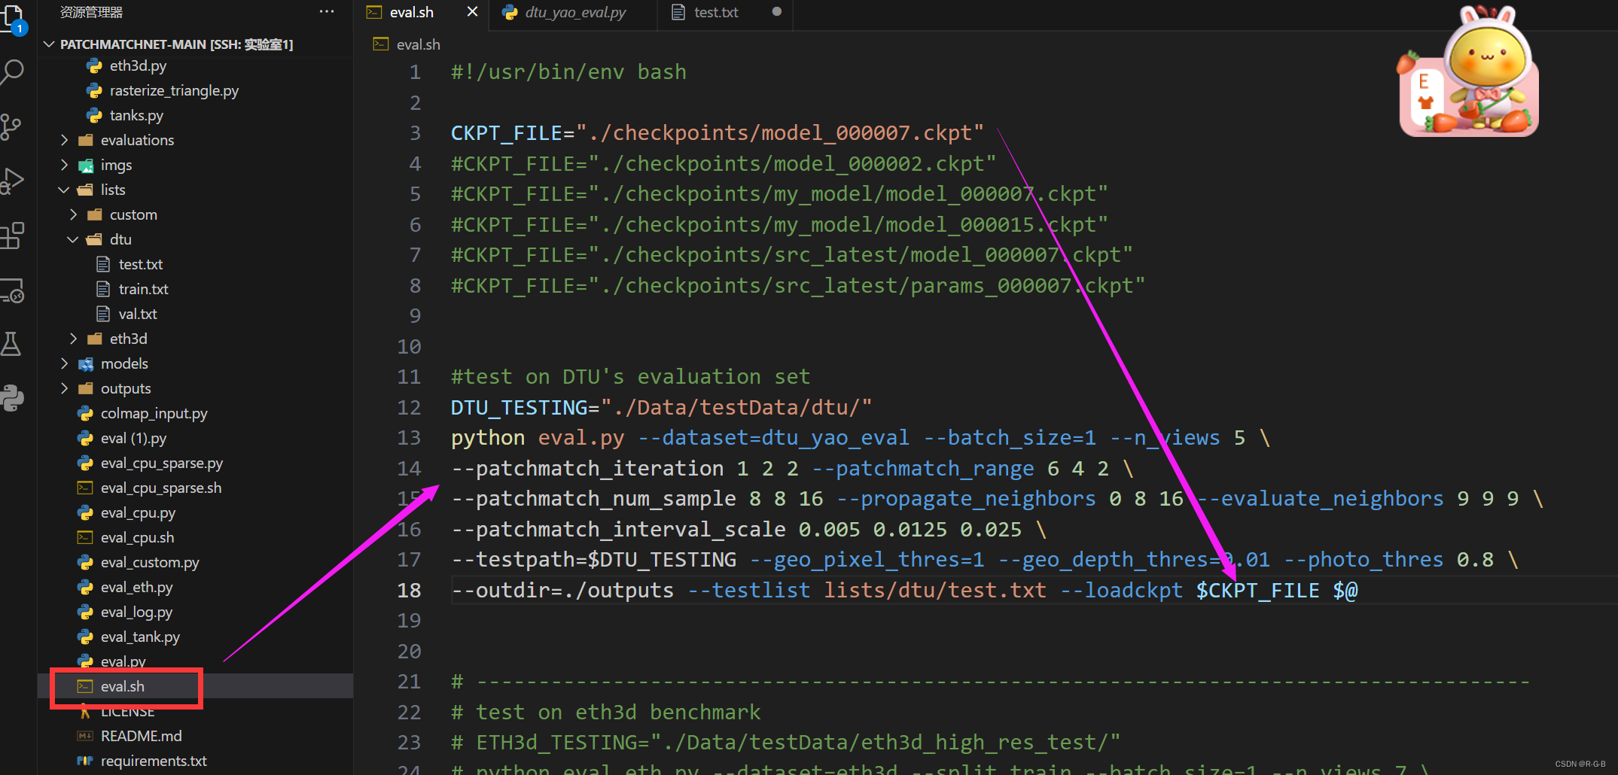Screen dimensions: 1618x775
Task: Click the unsaved dot on test.txt tab
Action: point(777,12)
